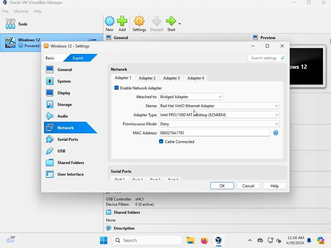The image size is (331, 248).
Task: Click Help button in settings dialog
Action: pos(274,186)
